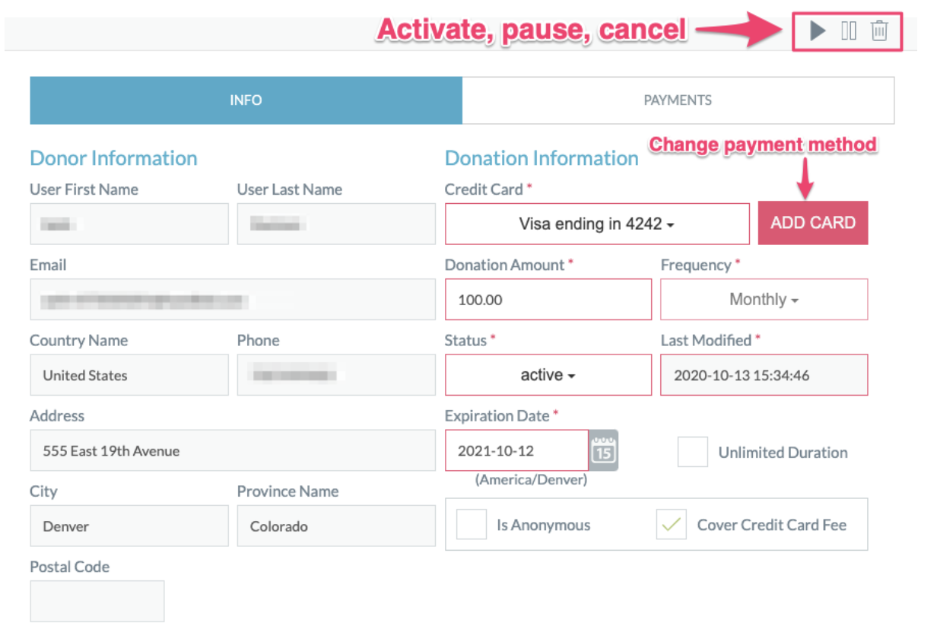Switch to the Payments tab
937x639 pixels.
point(678,100)
